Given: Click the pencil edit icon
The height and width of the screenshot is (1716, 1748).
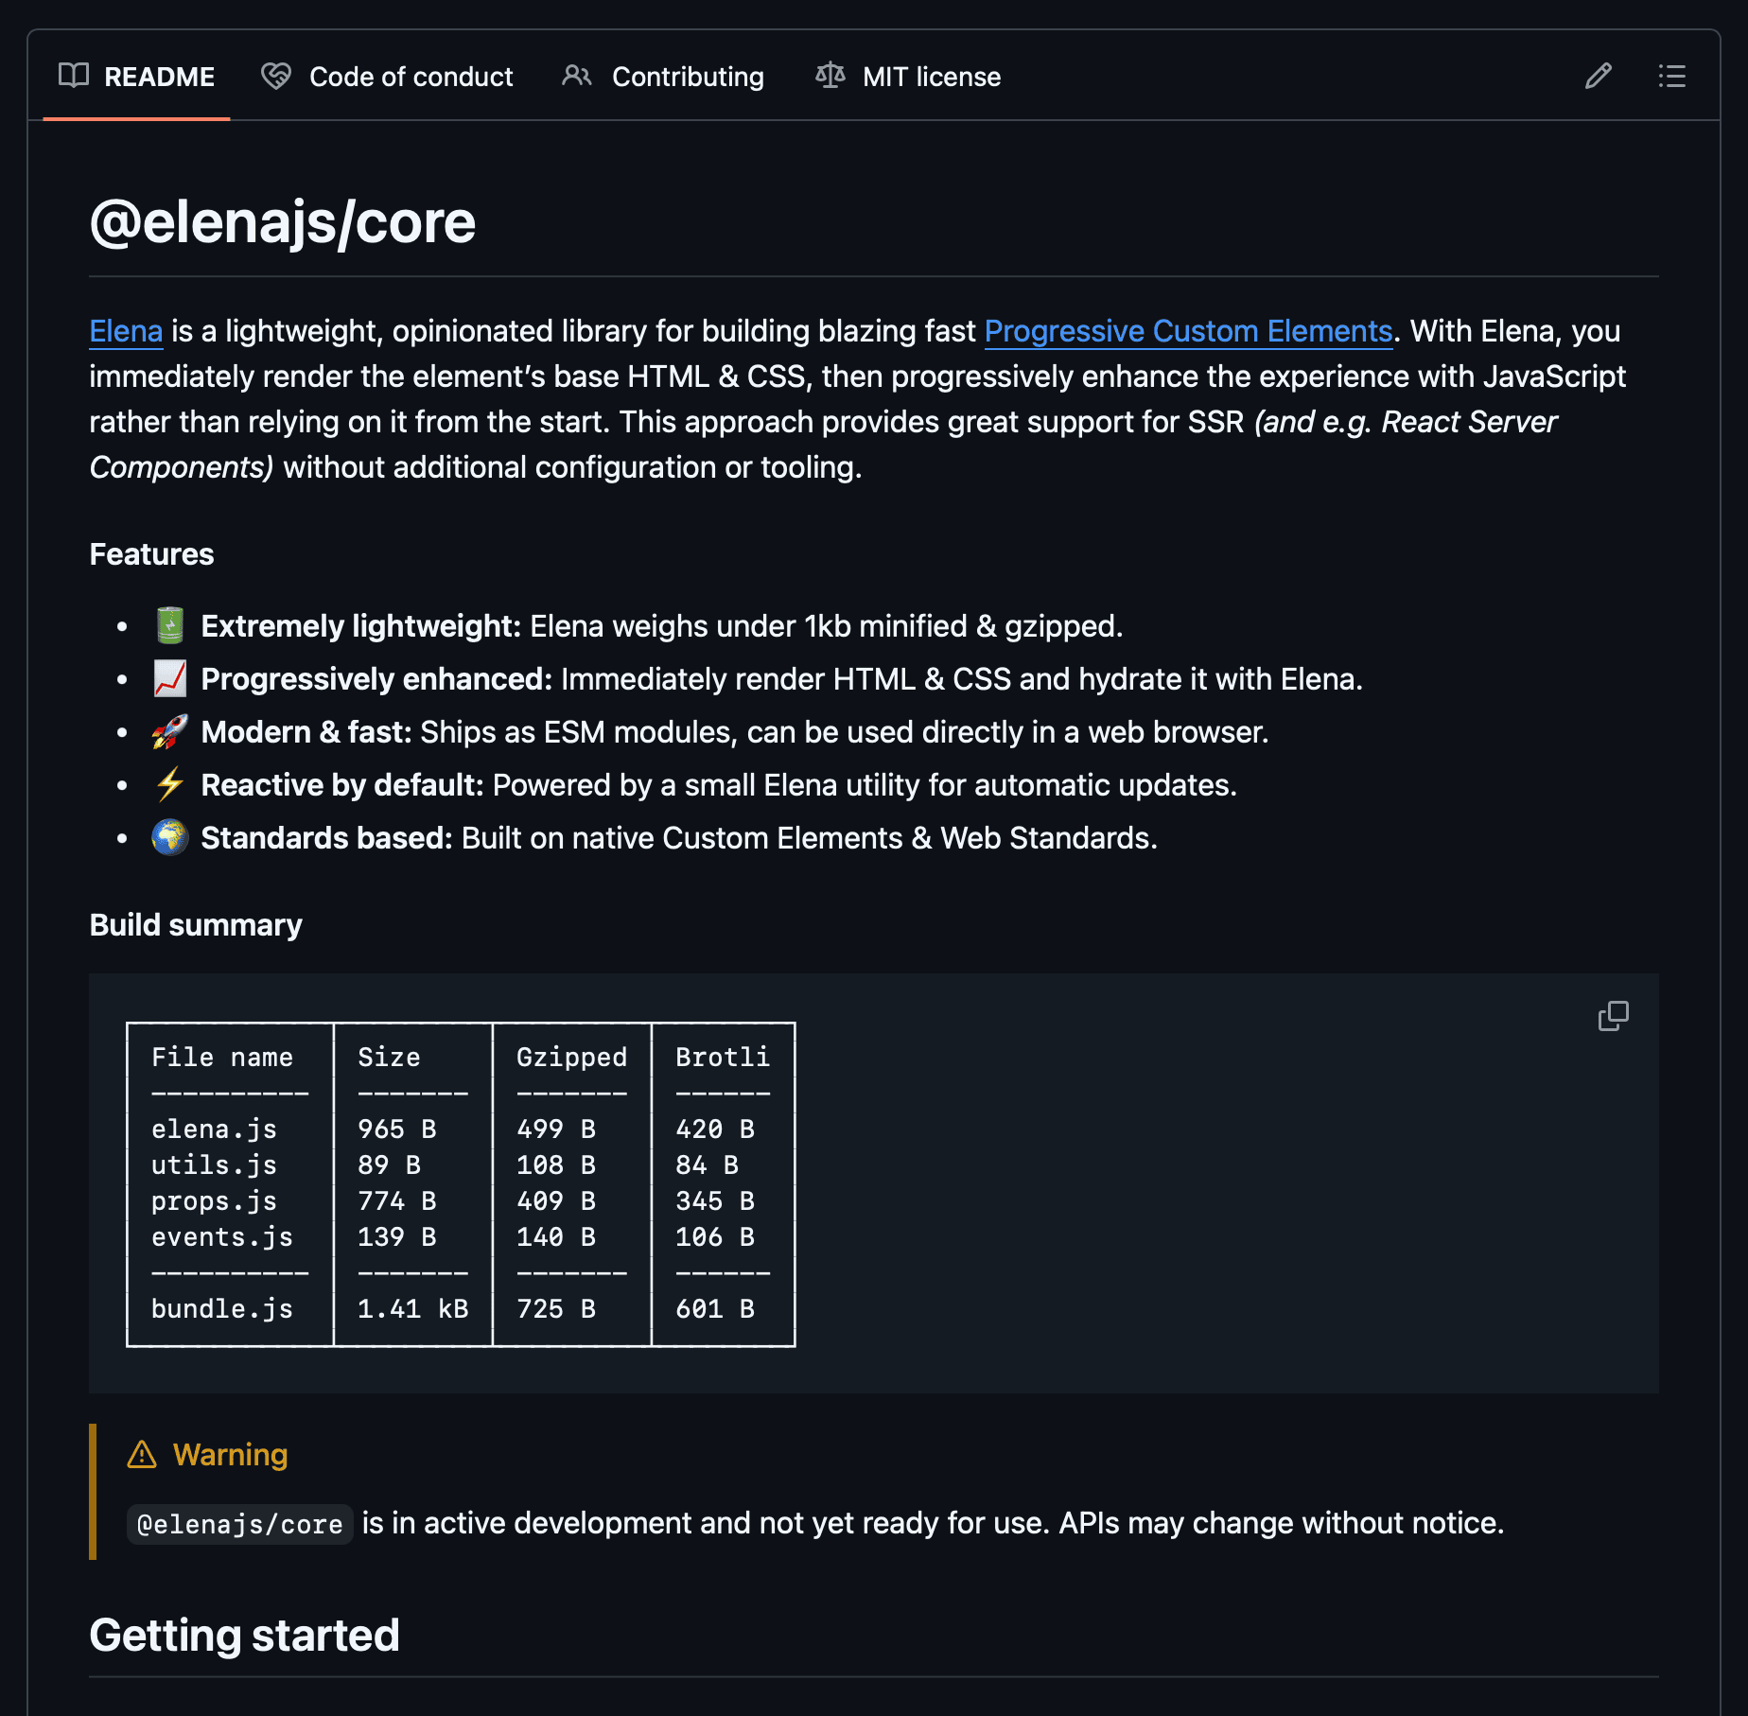Looking at the screenshot, I should pyautogui.click(x=1598, y=77).
